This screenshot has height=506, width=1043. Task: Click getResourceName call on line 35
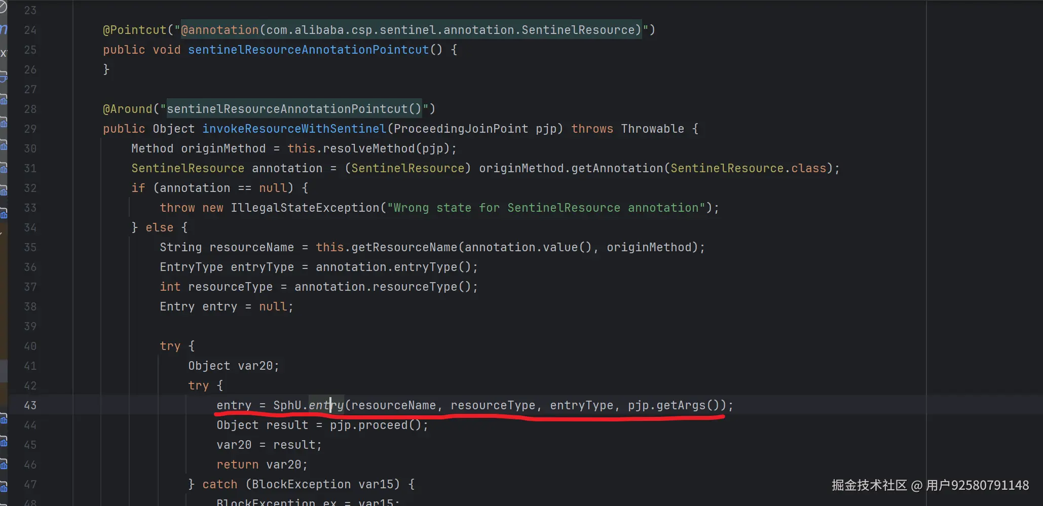coord(404,247)
